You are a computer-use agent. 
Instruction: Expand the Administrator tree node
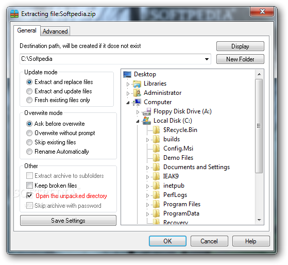pyautogui.click(x=128, y=93)
